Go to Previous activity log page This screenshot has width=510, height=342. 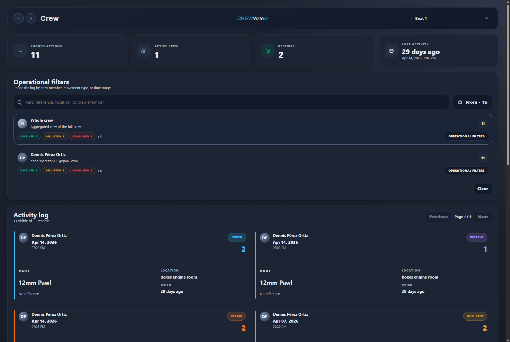tap(438, 217)
